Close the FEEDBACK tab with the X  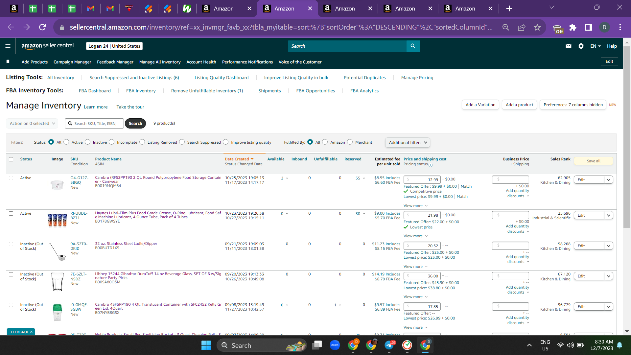(32, 332)
